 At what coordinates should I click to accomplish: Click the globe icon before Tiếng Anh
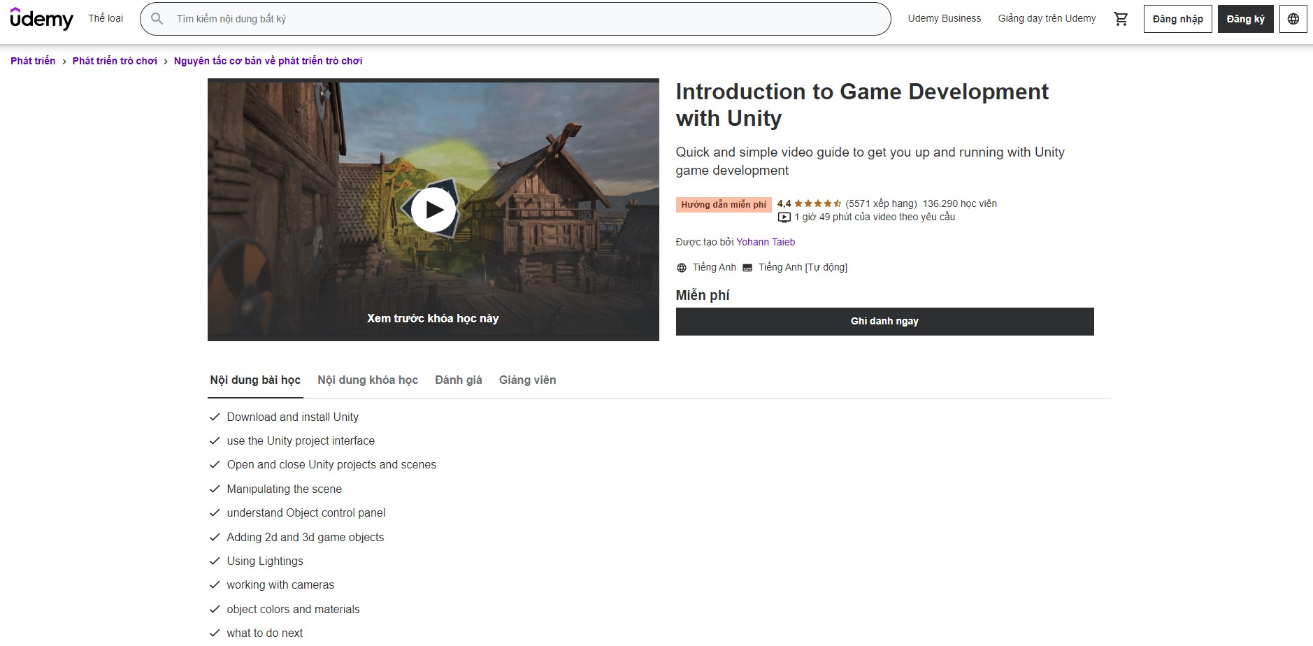click(682, 266)
